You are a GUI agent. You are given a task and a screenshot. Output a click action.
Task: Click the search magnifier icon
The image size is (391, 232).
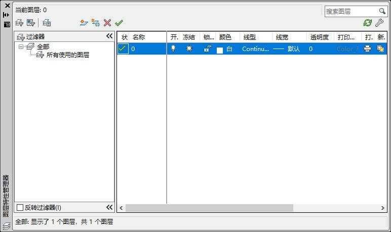tap(382, 11)
